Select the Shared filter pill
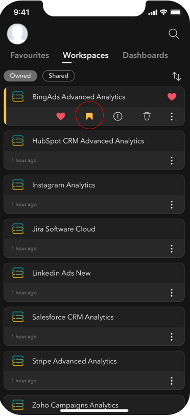Screen dimensions: 190x416 pos(59,76)
